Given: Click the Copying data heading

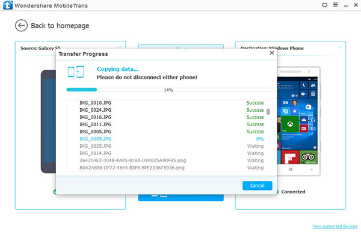Looking at the screenshot, I should 117,69.
